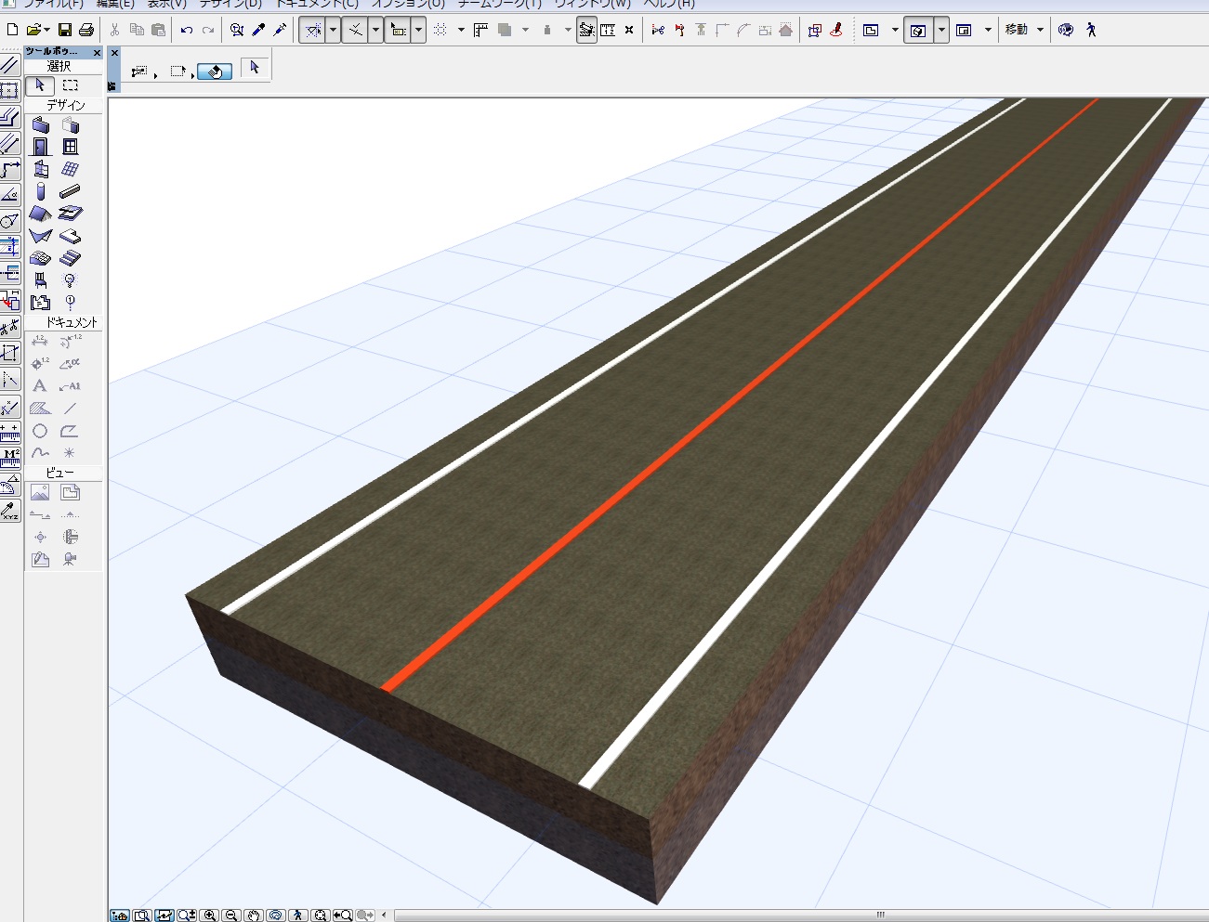The image size is (1209, 922).
Task: Open the 移動 dropdown arrow
Action: pyautogui.click(x=1040, y=31)
